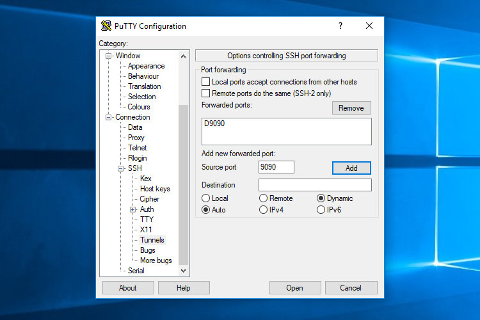The width and height of the screenshot is (480, 320).
Task: Click in the Destination field
Action: point(315,185)
